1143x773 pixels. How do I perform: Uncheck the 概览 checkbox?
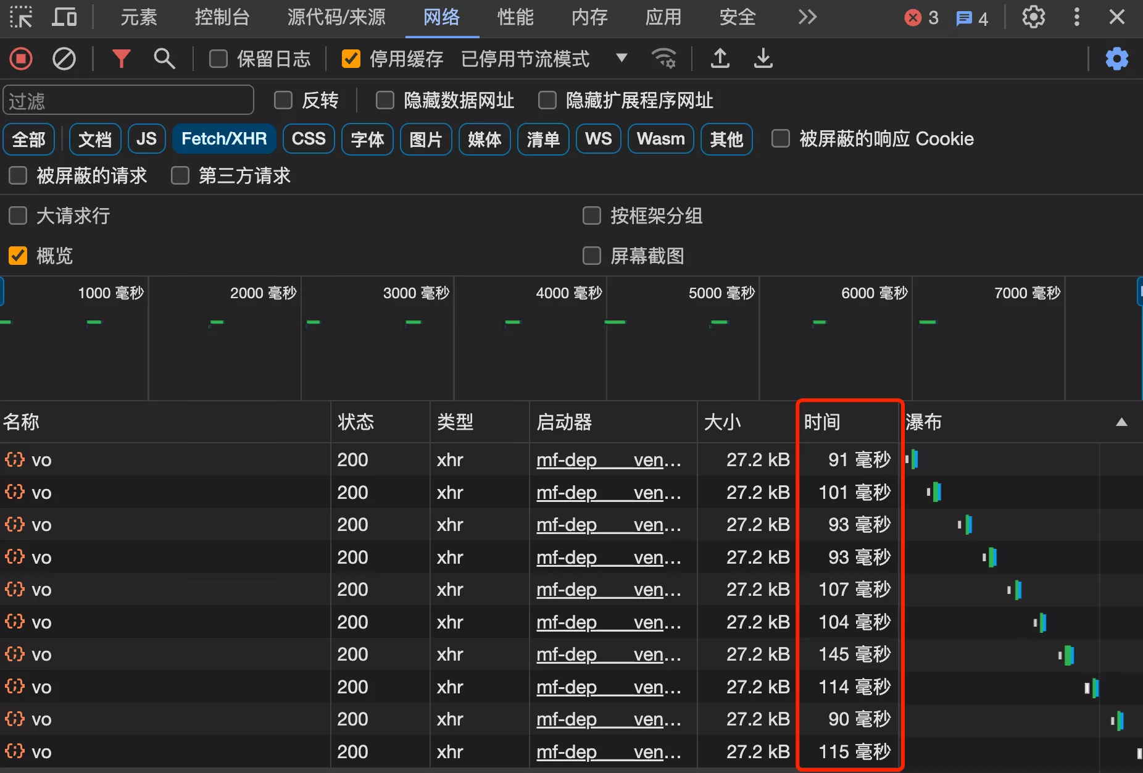(18, 256)
